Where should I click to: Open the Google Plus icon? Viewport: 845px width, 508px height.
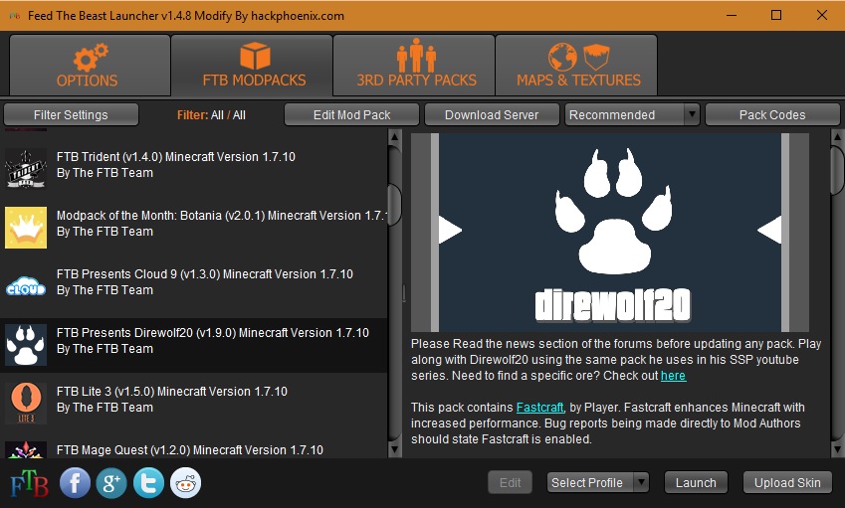(111, 483)
